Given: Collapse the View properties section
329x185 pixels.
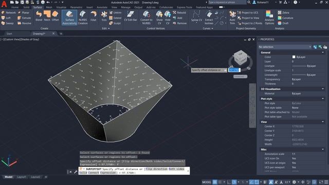Looking at the screenshot, I should [323, 122].
